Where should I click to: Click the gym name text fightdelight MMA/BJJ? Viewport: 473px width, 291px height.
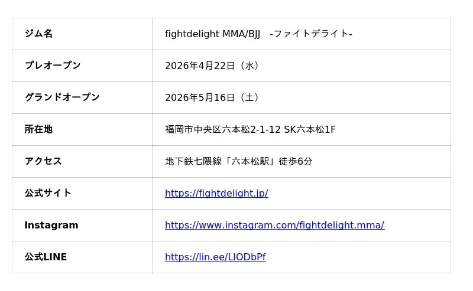point(212,34)
